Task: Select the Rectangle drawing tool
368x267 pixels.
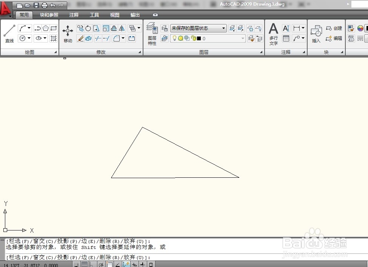Action: pyautogui.click(x=54, y=28)
